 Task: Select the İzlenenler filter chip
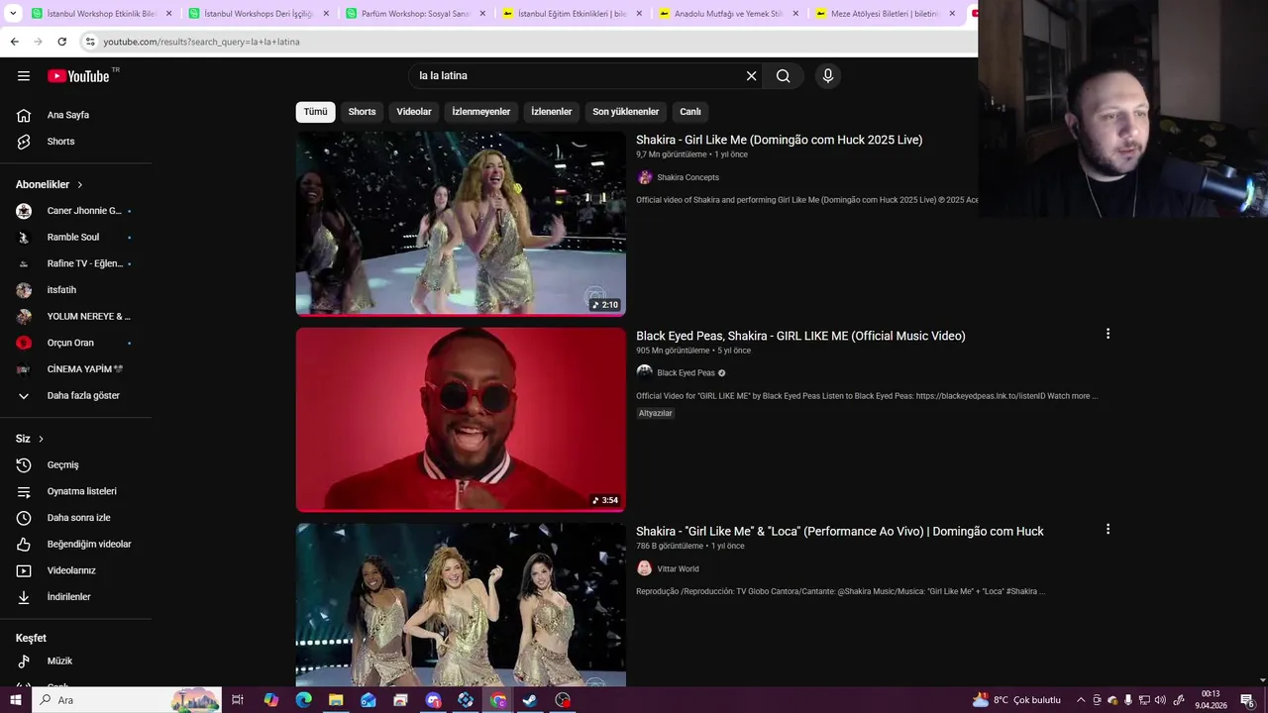point(552,112)
